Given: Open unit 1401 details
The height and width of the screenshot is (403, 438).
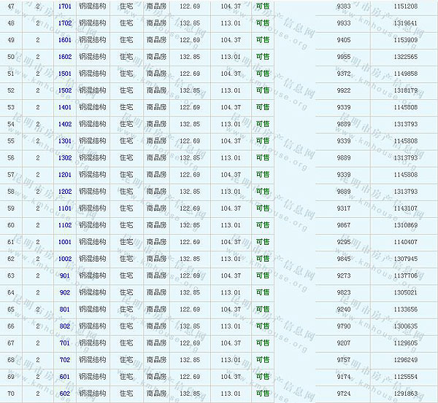Looking at the screenshot, I should tap(65, 107).
